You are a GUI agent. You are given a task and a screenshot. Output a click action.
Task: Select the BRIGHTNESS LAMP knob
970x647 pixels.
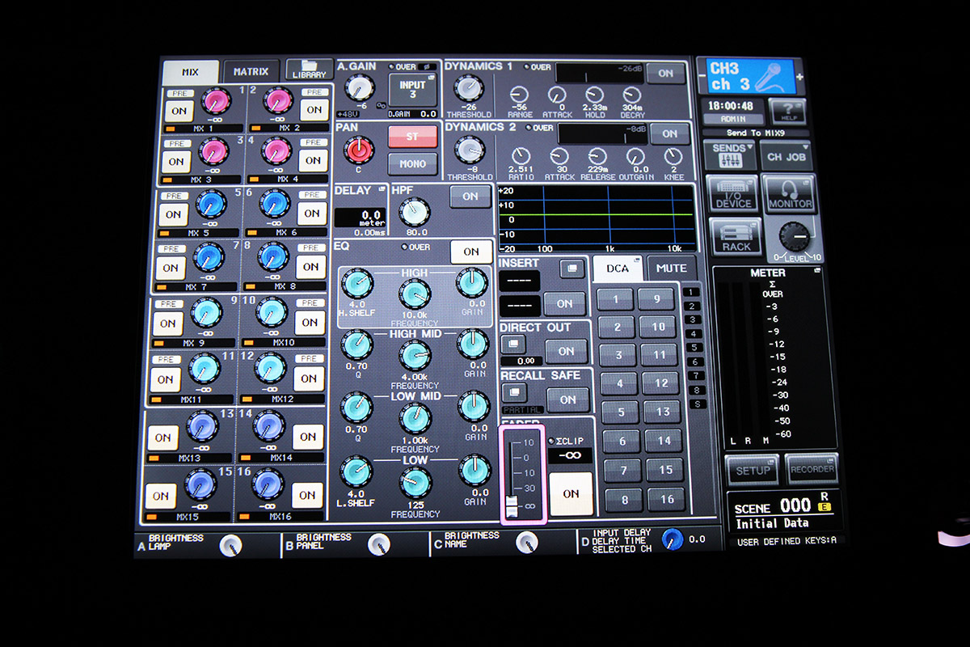click(231, 545)
